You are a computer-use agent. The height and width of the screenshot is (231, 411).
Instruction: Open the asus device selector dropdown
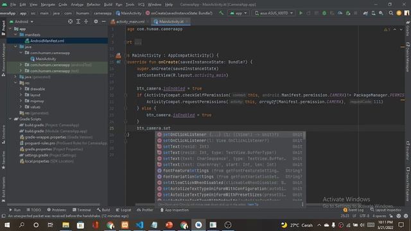click(274, 13)
